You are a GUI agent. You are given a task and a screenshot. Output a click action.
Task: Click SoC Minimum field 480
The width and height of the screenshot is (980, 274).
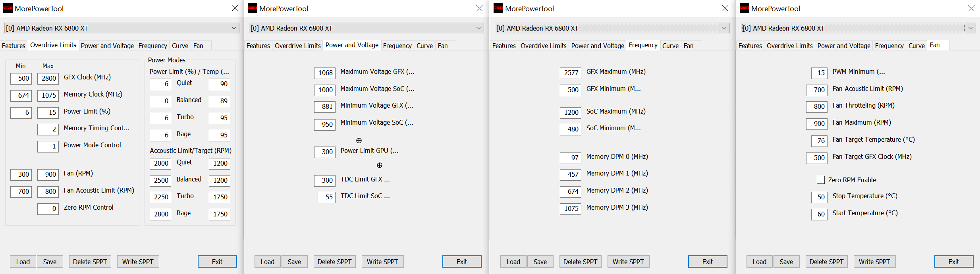[571, 129]
